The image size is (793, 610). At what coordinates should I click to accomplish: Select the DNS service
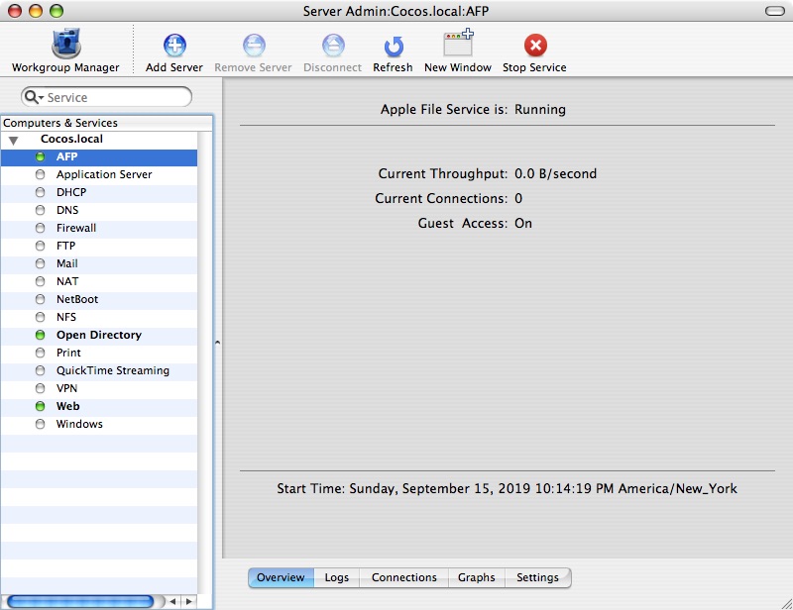point(99,210)
